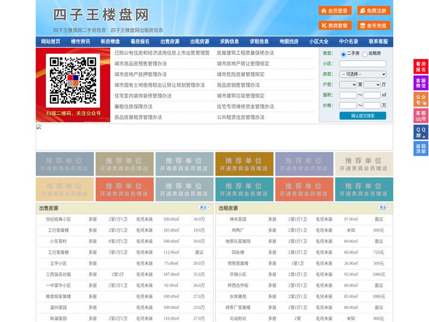The width and height of the screenshot is (429, 322).
Task: Open 水岸雅苑 rental listing
Action: coord(238,296)
